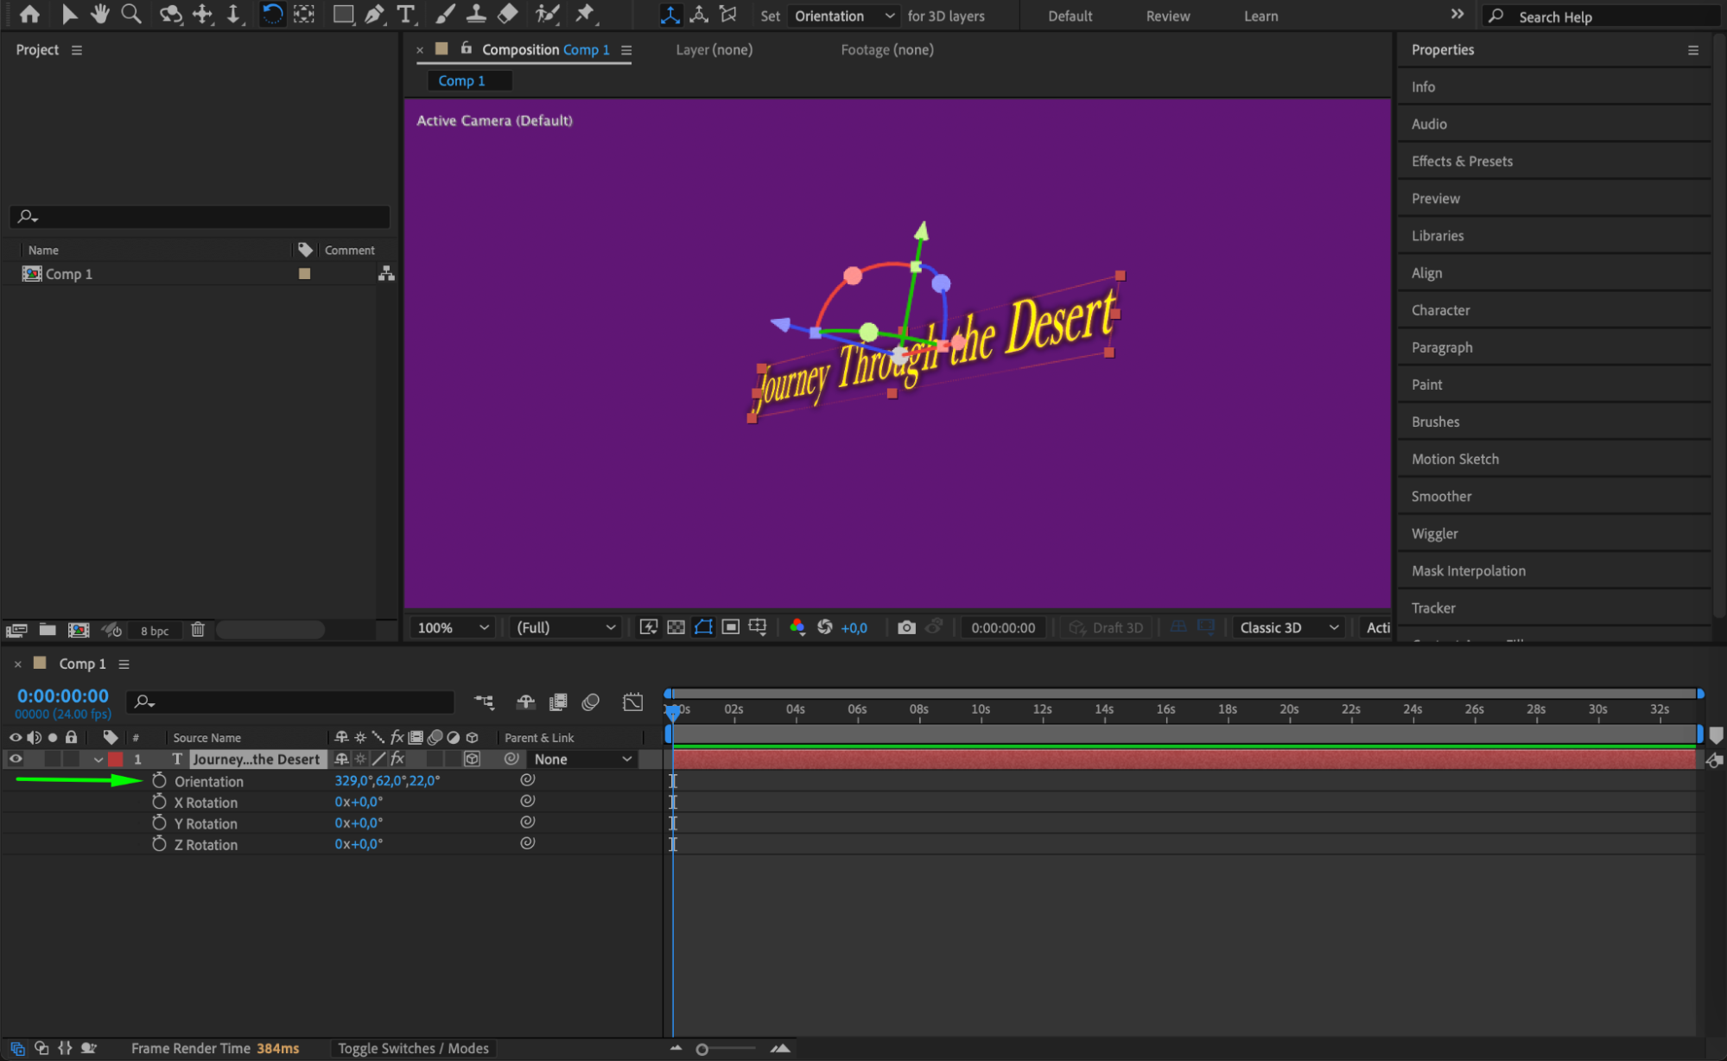This screenshot has width=1727, height=1061.
Task: Select the Clone Stamp tool
Action: click(x=476, y=14)
